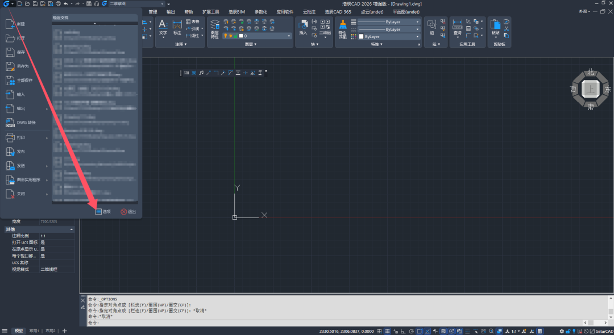This screenshot has width=614, height=335.
Task: Toggle ortho mode in status bar
Action: [403, 331]
